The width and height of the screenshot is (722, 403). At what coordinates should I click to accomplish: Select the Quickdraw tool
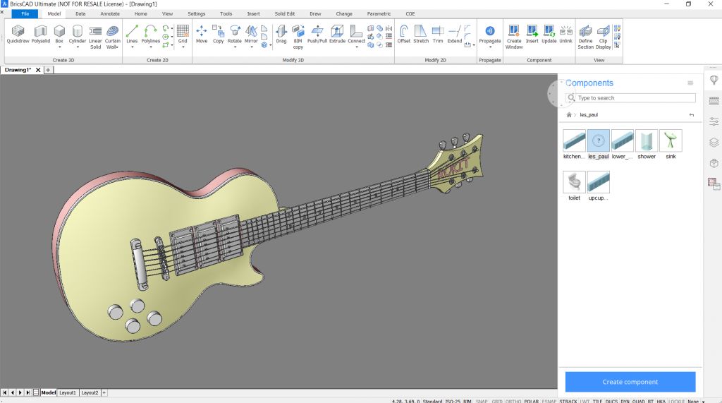click(18, 35)
